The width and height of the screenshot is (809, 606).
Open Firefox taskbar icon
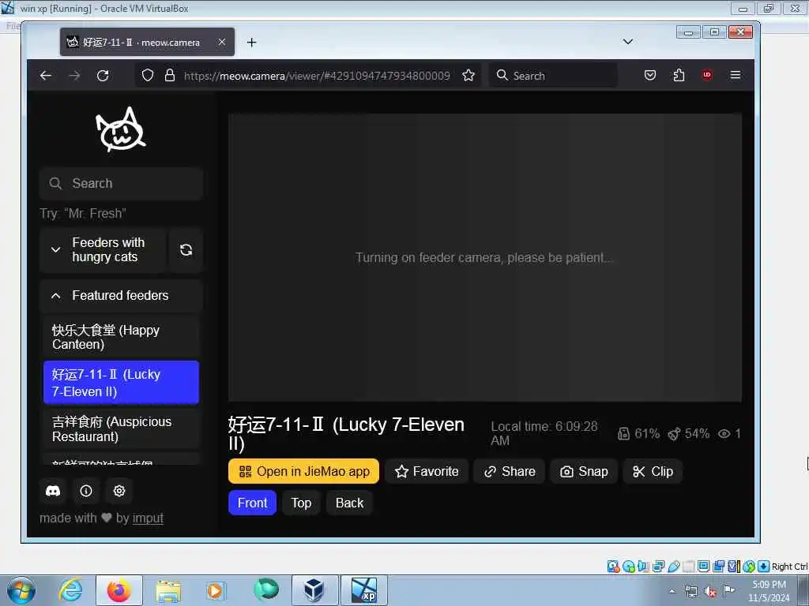(x=119, y=590)
